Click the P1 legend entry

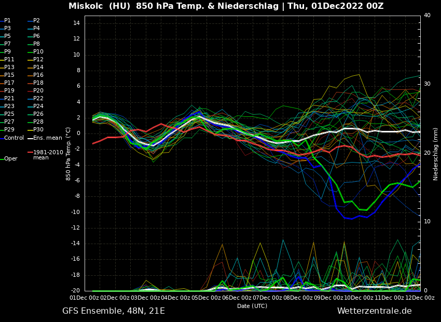pyautogui.click(x=7, y=21)
